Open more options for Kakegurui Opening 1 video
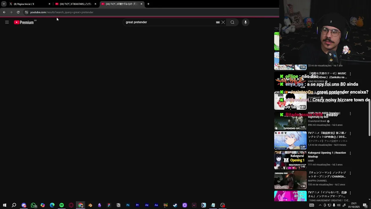Viewport: 371px width, 209px height. [x=350, y=153]
